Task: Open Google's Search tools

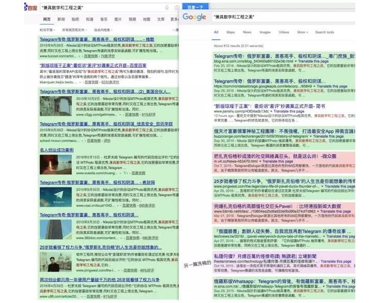Action: tap(325, 32)
